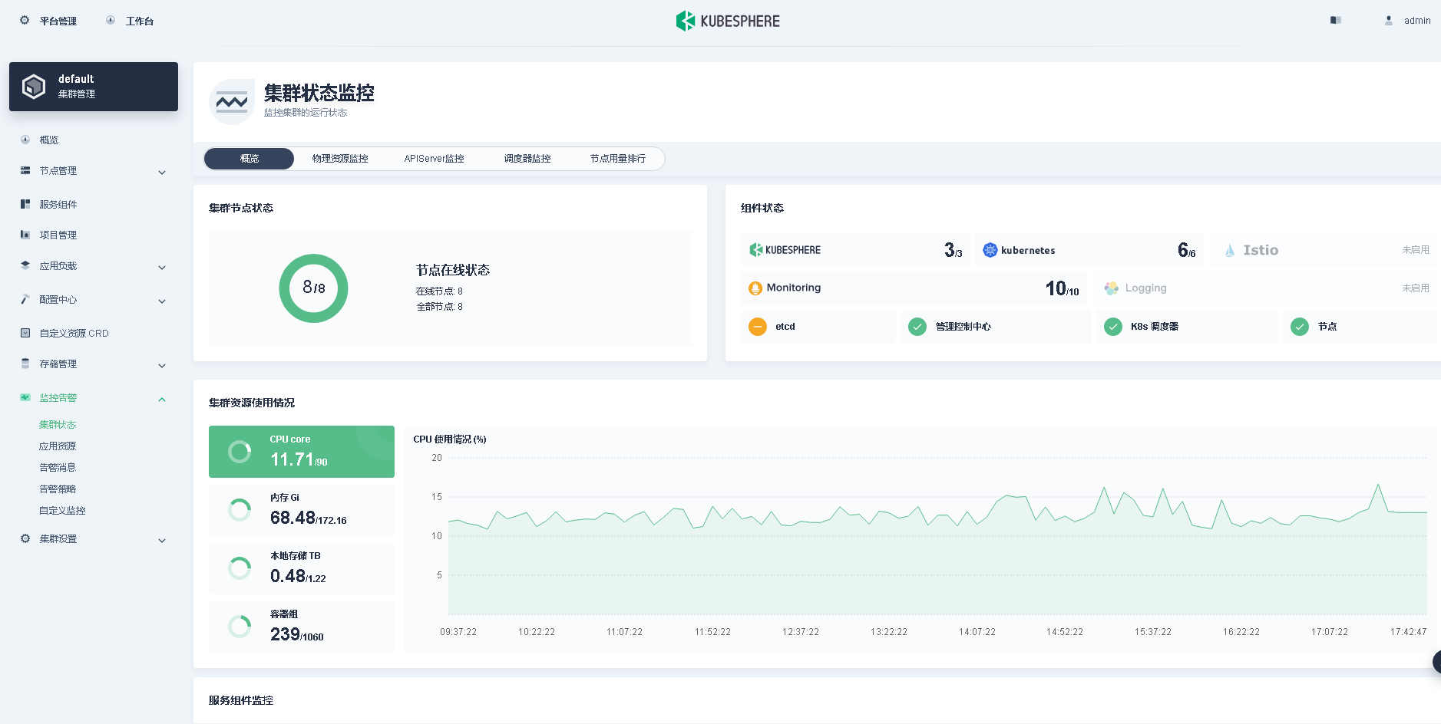
Task: Select the 概览 tab
Action: [x=249, y=159]
